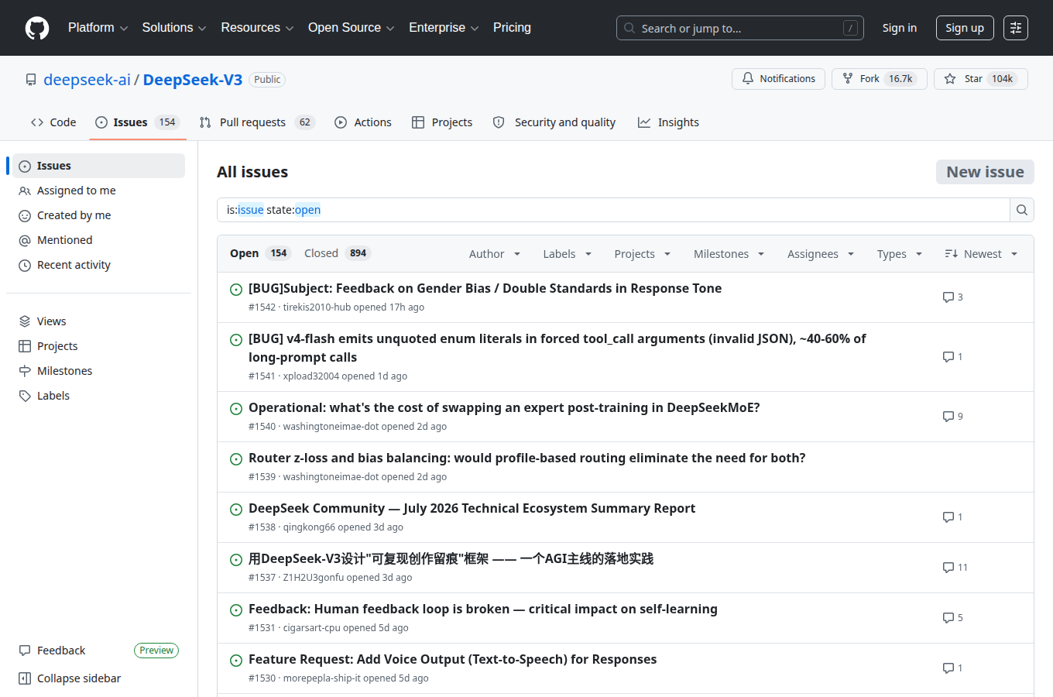Open Milestones in the sidebar
1053x697 pixels.
click(98, 371)
